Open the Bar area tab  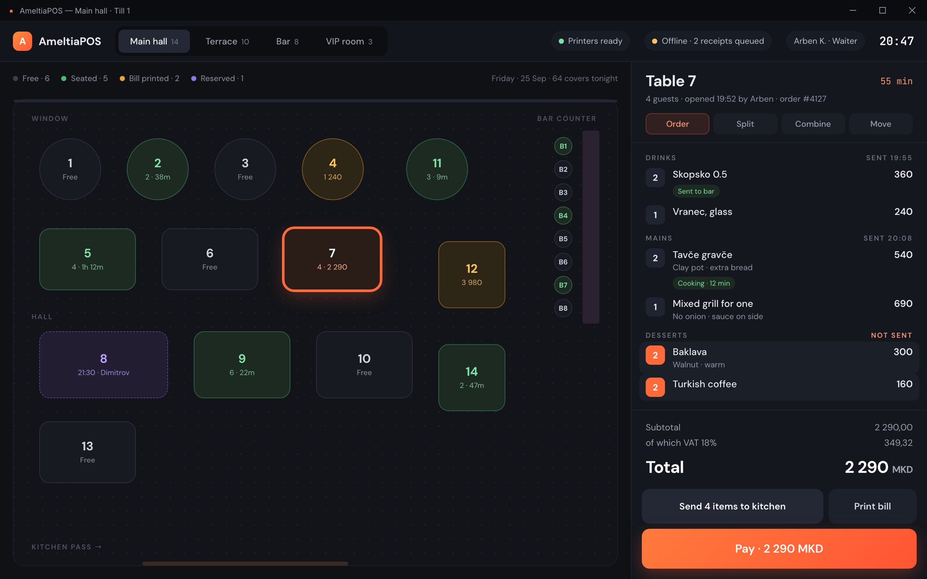[x=287, y=41]
